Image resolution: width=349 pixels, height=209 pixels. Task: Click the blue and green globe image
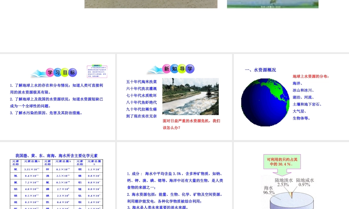tap(265, 102)
